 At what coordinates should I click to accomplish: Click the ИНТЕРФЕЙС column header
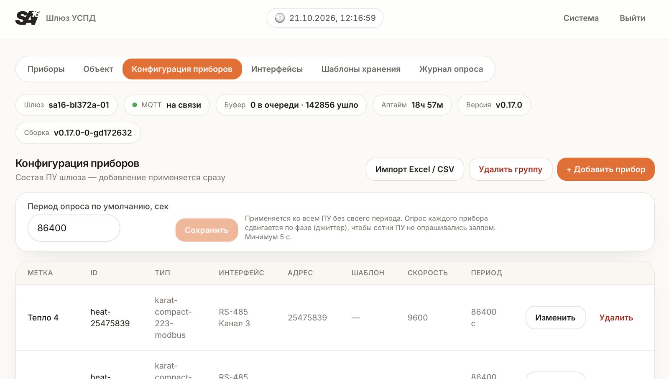241,273
